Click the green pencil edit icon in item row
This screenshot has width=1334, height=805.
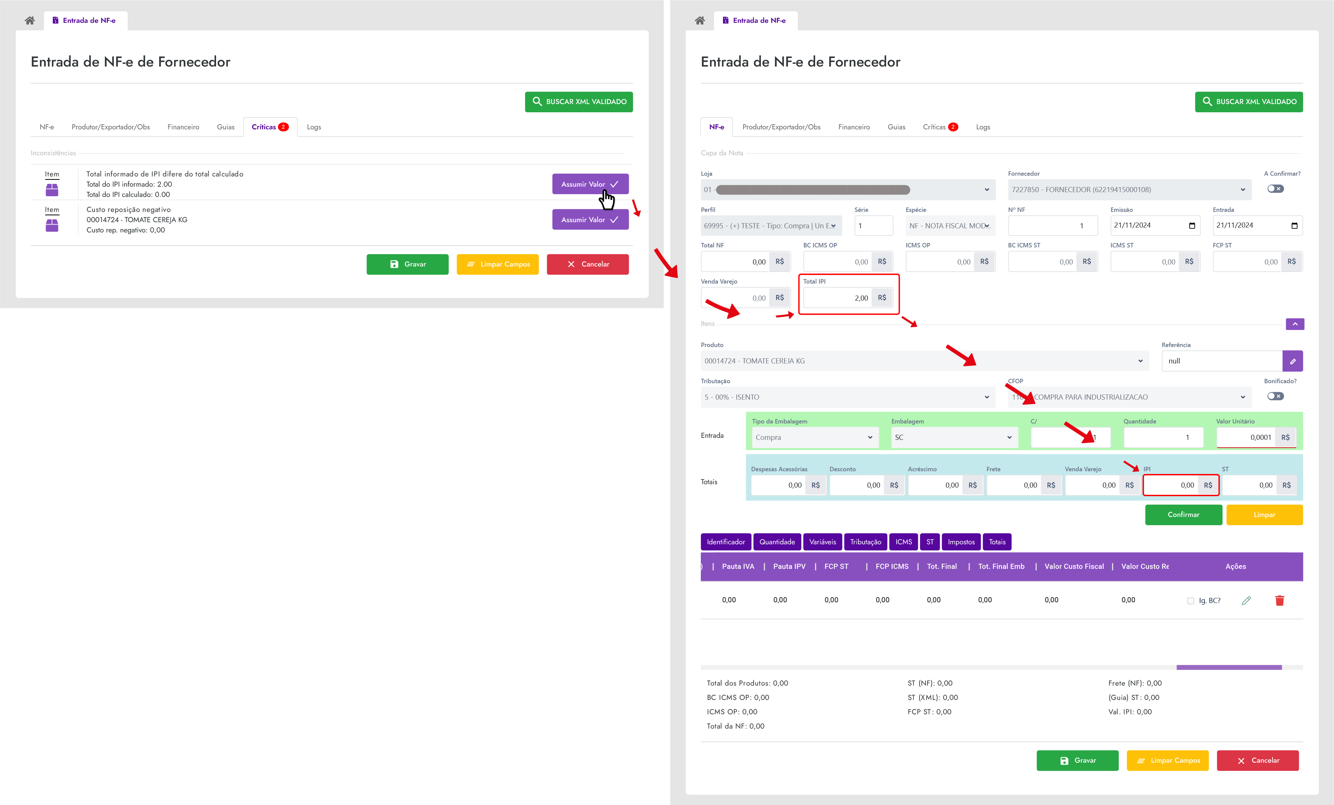1246,600
